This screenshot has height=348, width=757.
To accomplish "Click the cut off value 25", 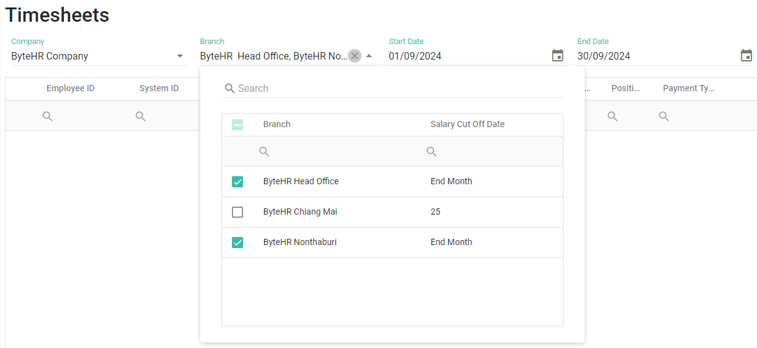I will tap(435, 212).
